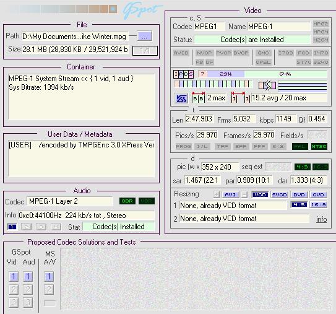The height and width of the screenshot is (314, 336).
Task: Click the 16:9 indicator beside seq ext
Action: coord(321,167)
